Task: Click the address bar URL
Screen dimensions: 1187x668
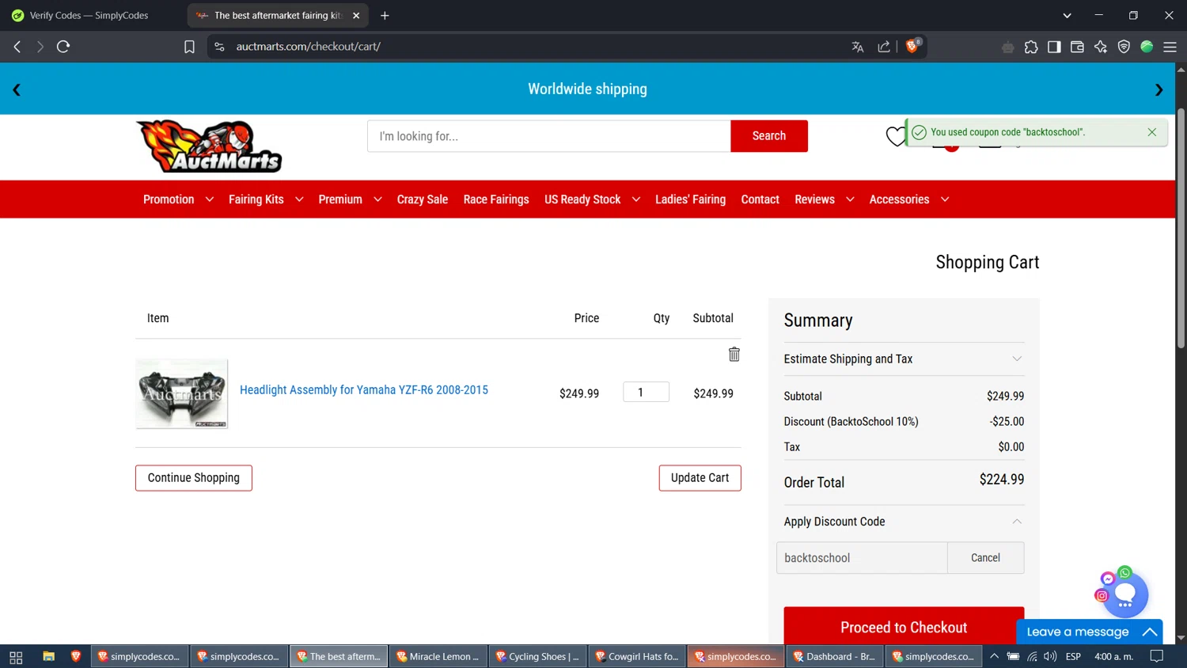Action: click(x=309, y=47)
